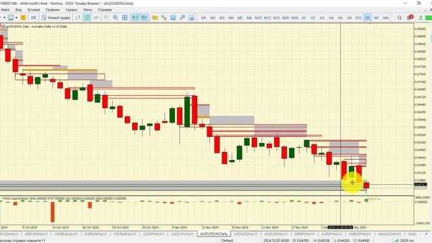Open the Файл menu
This screenshot has width=432, height=243.
tap(5, 9)
